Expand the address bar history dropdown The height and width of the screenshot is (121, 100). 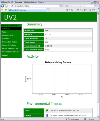[x=61, y=6]
